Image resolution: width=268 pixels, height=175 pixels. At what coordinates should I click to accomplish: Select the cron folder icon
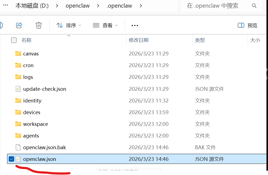(x=18, y=65)
